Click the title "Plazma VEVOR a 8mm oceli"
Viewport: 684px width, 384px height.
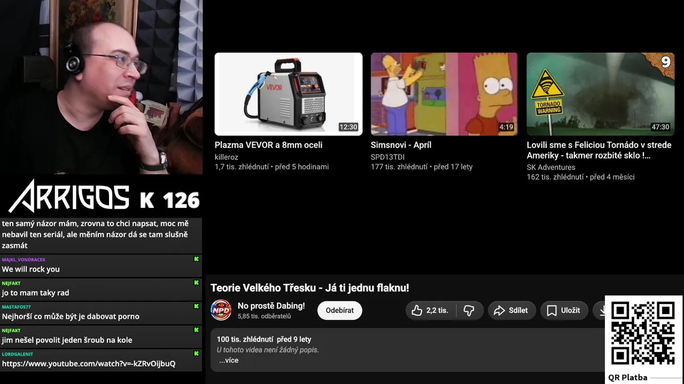(x=268, y=145)
